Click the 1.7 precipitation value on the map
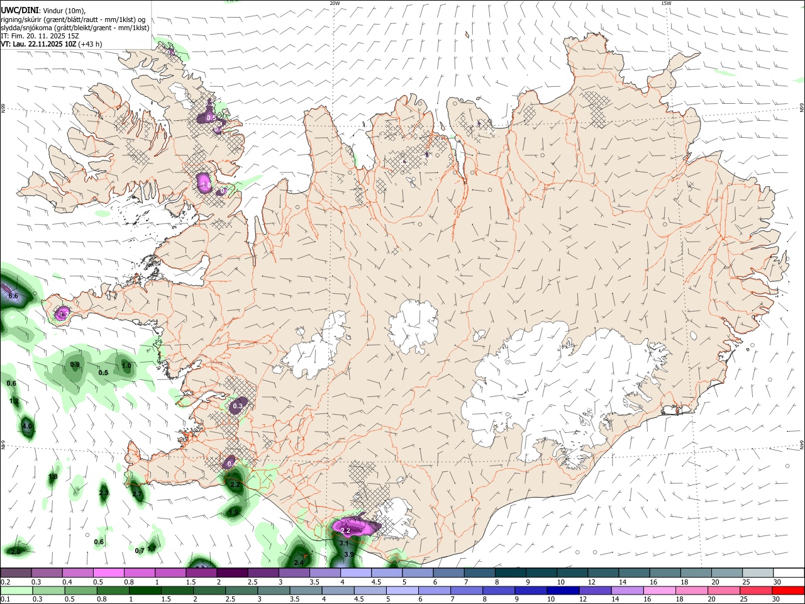The image size is (805, 604). (x=152, y=549)
